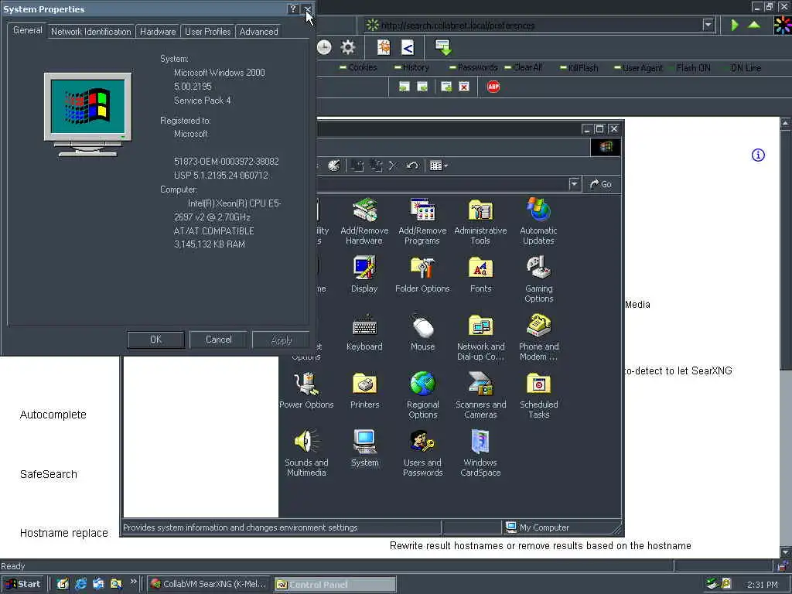Toggle the KillFlash option
792x594 pixels.
[x=579, y=68]
